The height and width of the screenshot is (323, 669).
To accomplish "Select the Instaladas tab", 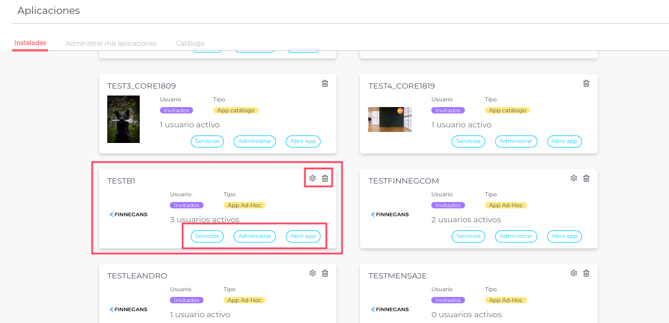I will point(30,43).
